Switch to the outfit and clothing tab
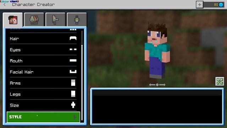 (34, 20)
